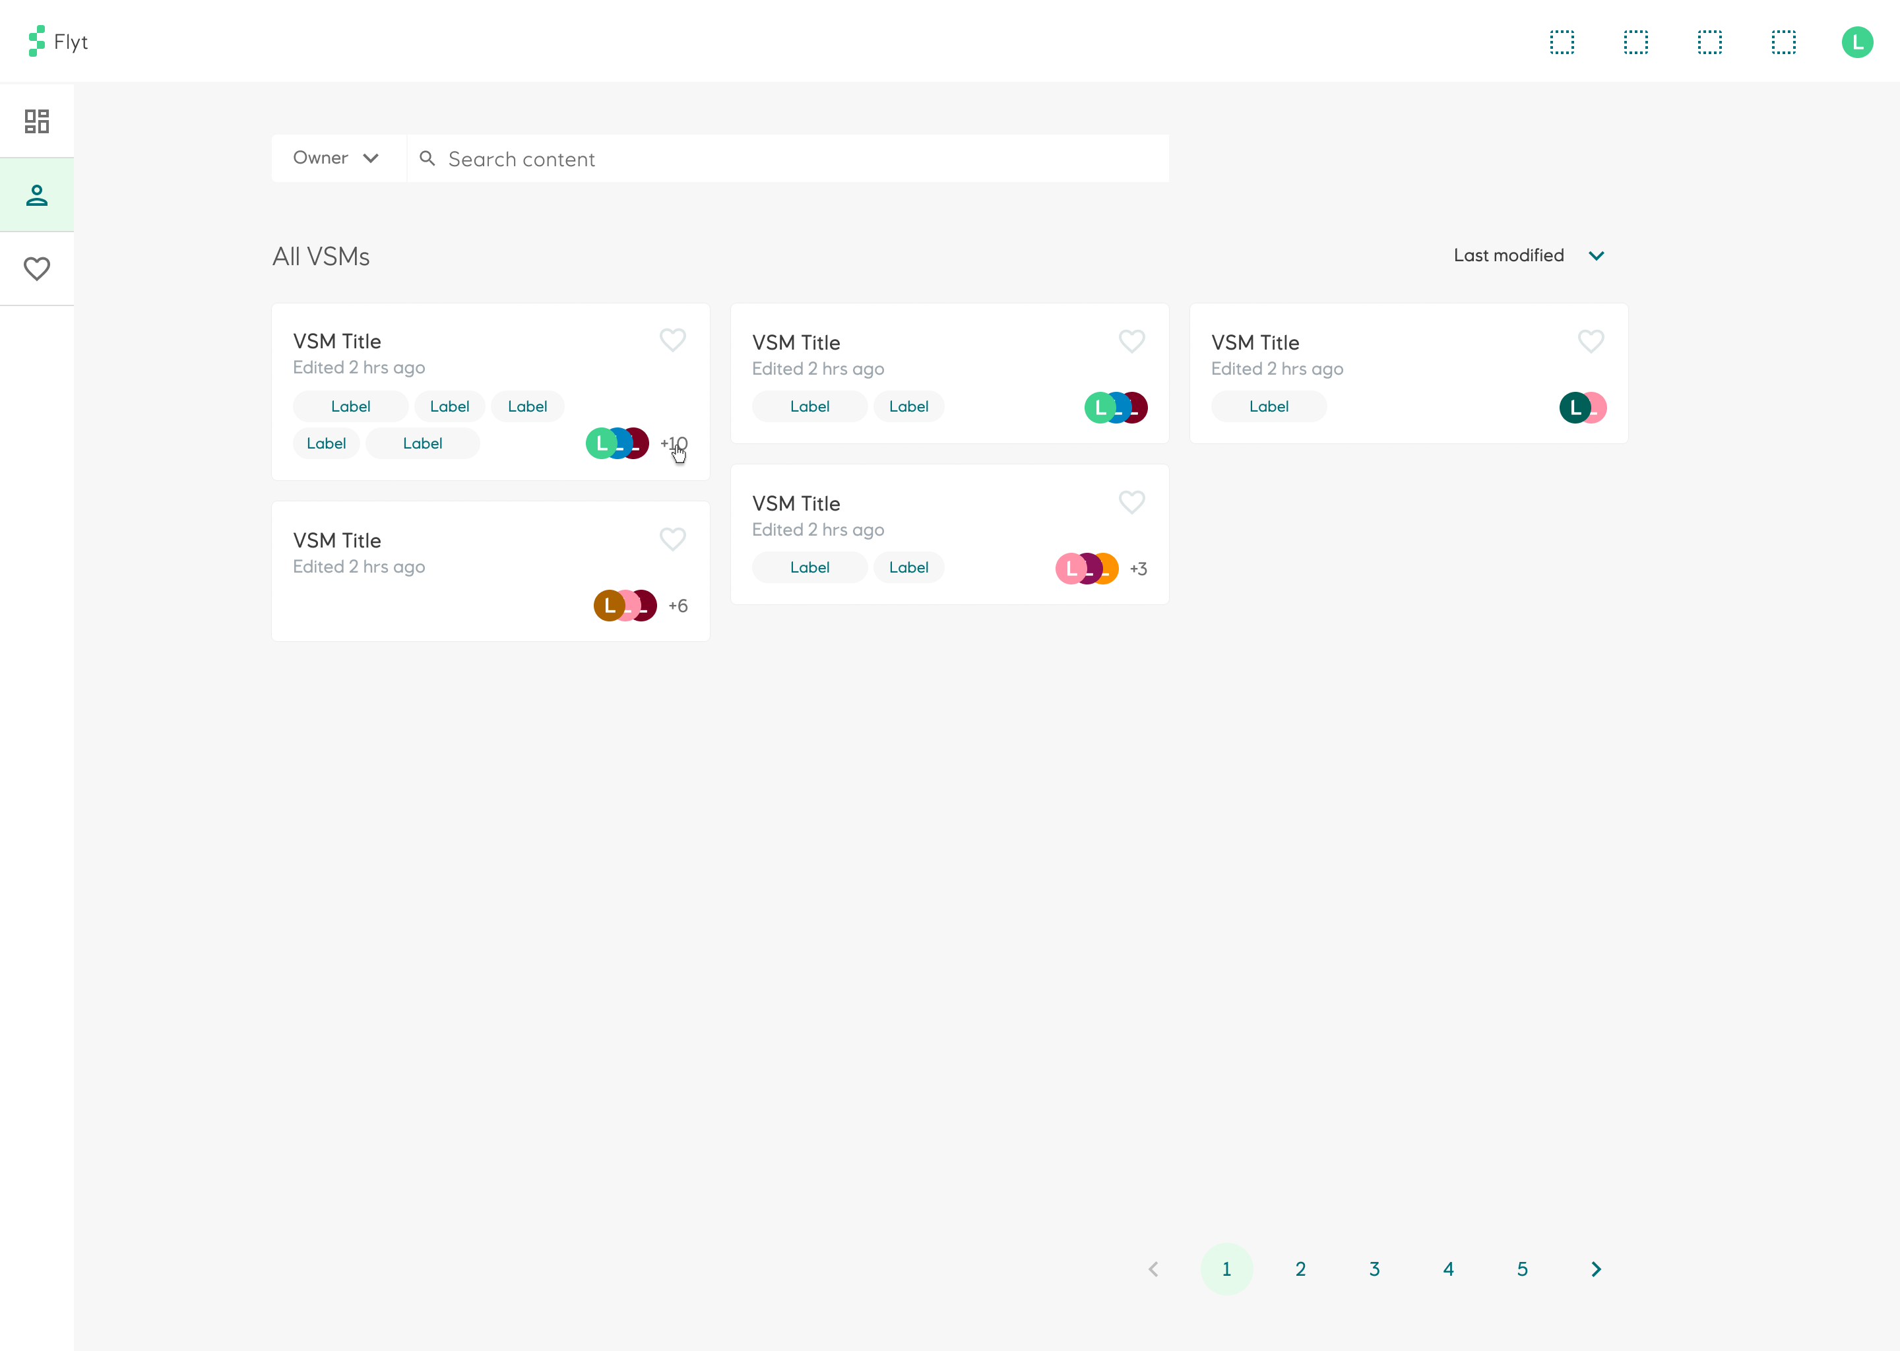Open the Favorites section in the sidebar
Viewport: 1900px width, 1351px height.
pyautogui.click(x=36, y=268)
